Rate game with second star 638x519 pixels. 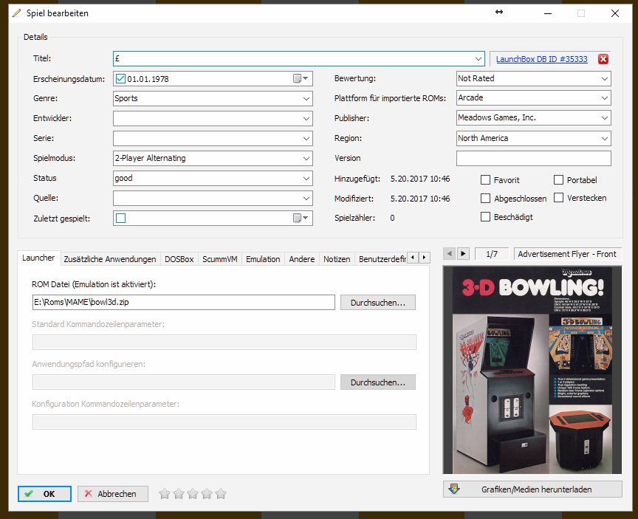[x=179, y=494]
